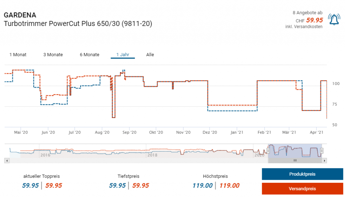Viewport: 345px width, 197px height.
Task: Click the price alert bell icon
Action: (x=334, y=20)
